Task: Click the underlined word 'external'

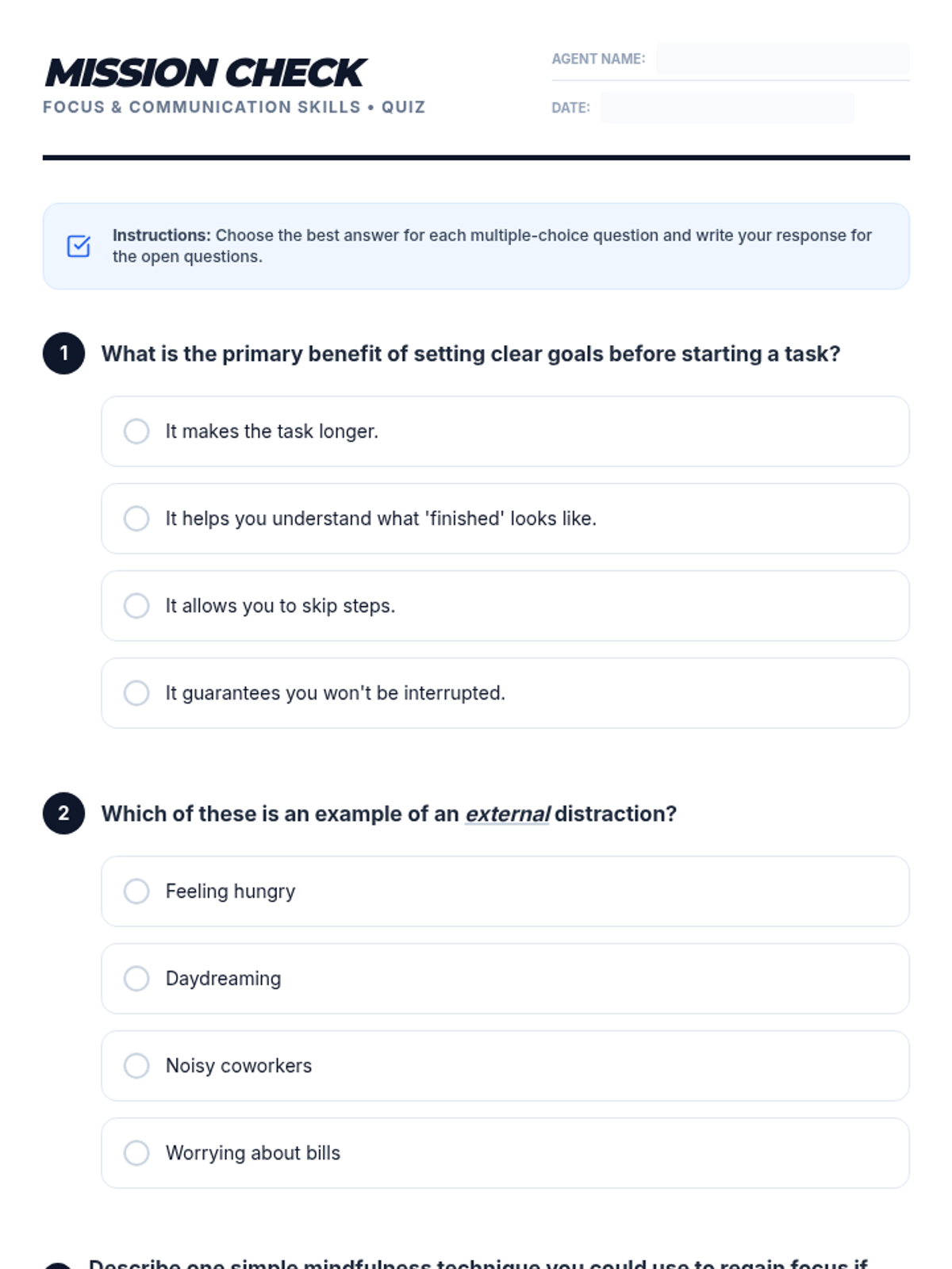Action: coord(507,814)
